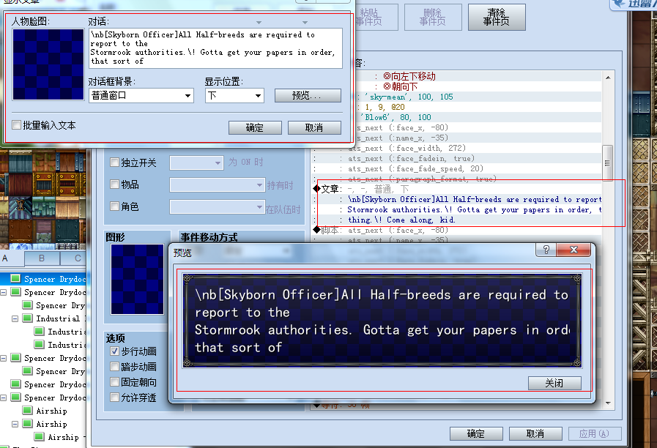Enable the 批量输入文本 checkbox

click(x=17, y=124)
